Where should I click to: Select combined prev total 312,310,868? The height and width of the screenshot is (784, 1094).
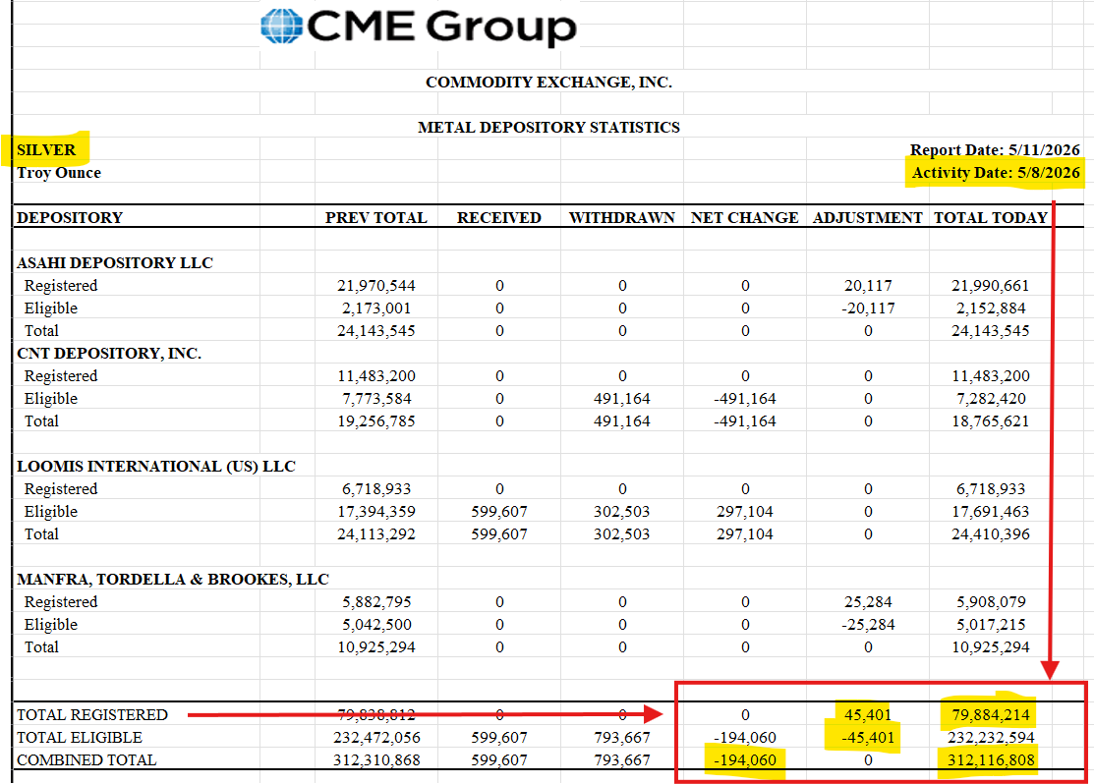point(376,760)
